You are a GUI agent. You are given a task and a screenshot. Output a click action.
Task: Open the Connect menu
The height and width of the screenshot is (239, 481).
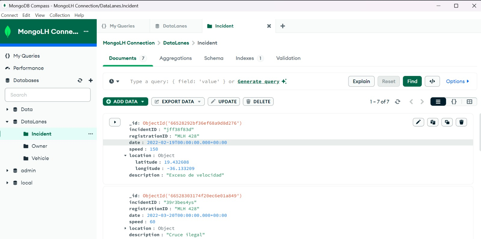click(9, 15)
